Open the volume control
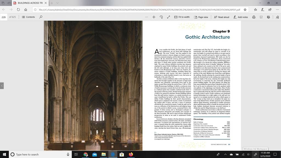This screenshot has width=281, height=158. pyautogui.click(x=249, y=154)
